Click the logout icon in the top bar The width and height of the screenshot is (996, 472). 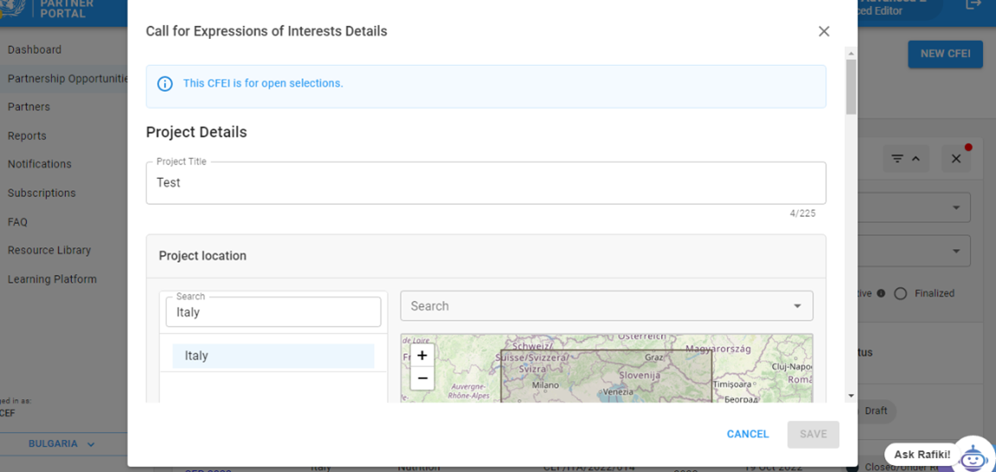pos(973,3)
